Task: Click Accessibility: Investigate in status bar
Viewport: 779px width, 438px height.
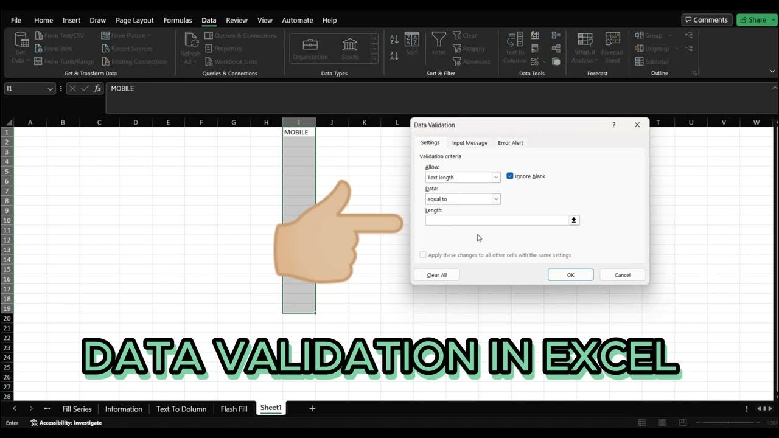Action: coord(66,423)
